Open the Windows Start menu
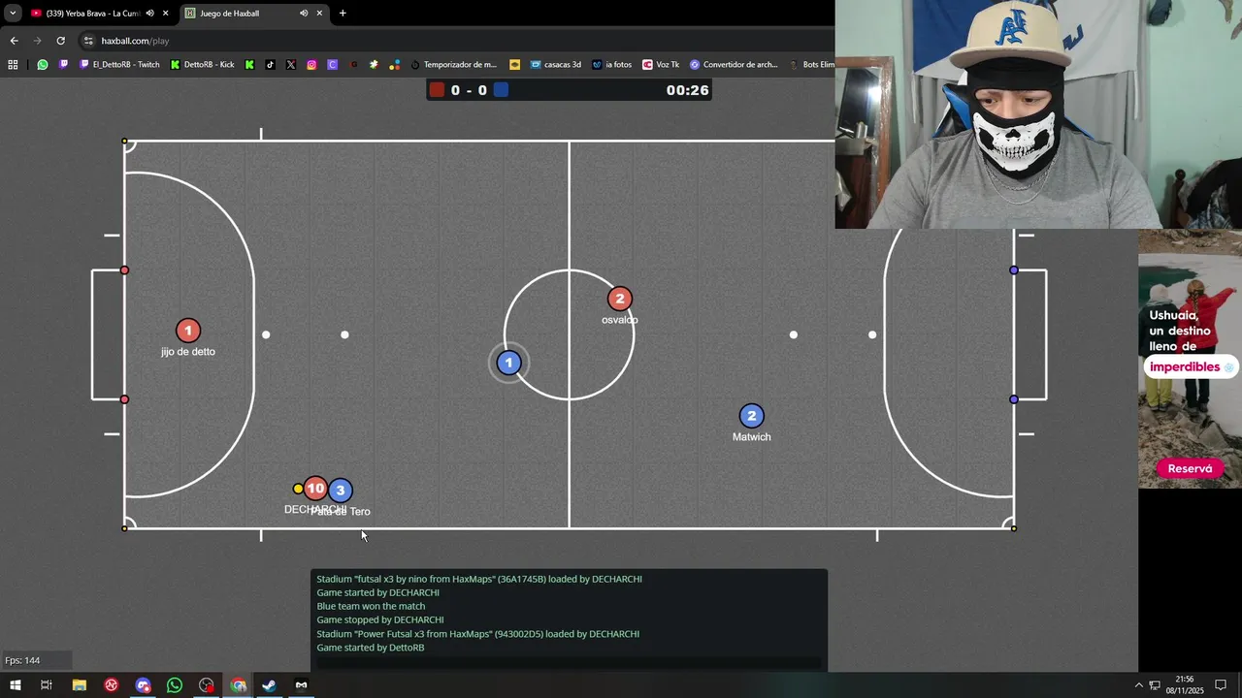Screen dimensions: 1242x698 [x=15, y=685]
